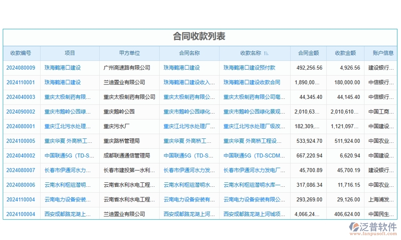This screenshot has height=240, width=401.
Task: Open 西安成都路龙湖上河 contract link
Action: pyautogui.click(x=188, y=214)
